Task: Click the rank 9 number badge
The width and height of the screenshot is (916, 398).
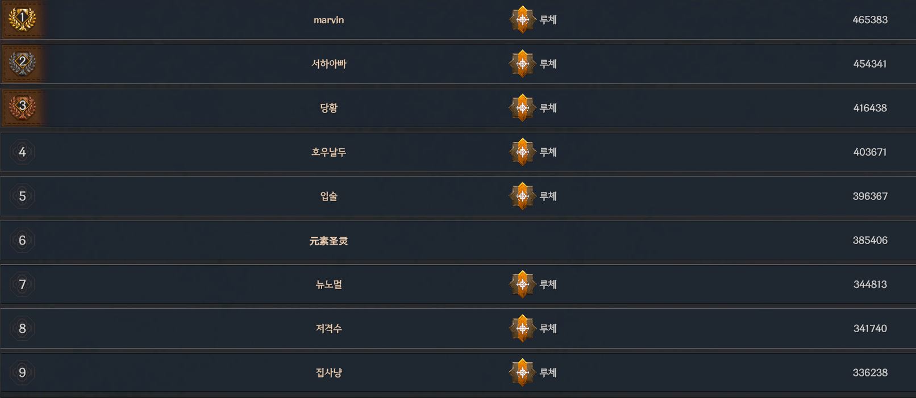Action: tap(22, 372)
